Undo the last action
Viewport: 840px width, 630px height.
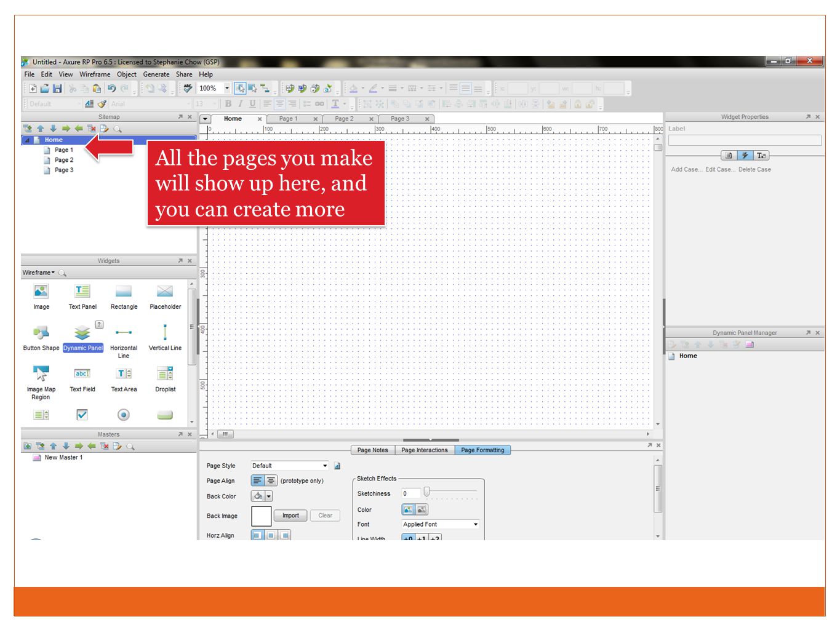(x=111, y=89)
